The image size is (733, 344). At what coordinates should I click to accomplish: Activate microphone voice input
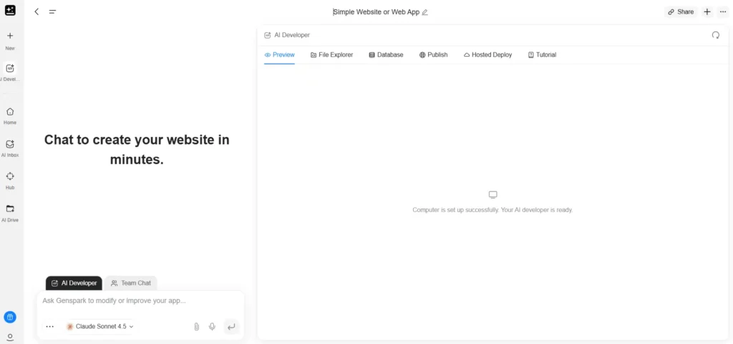pyautogui.click(x=212, y=326)
